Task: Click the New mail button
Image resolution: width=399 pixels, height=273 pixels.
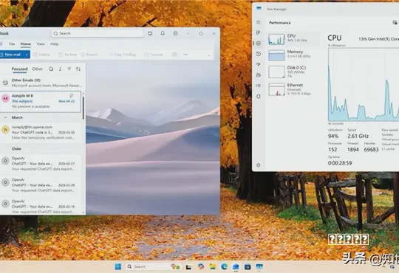Action: 12,55
